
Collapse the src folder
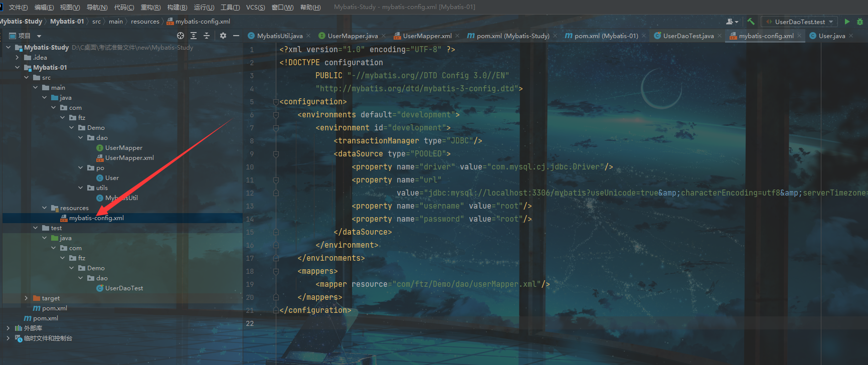pyautogui.click(x=26, y=78)
